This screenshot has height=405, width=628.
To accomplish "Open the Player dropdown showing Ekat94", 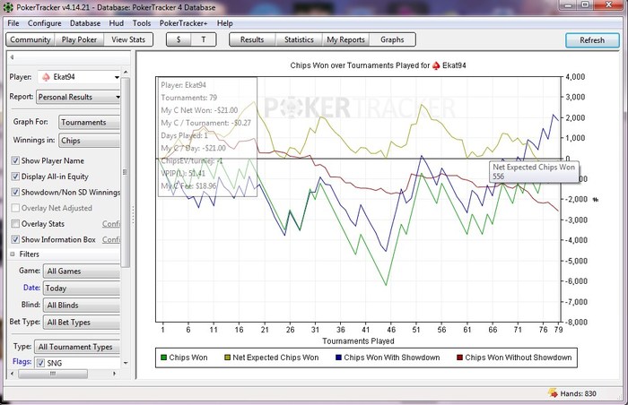I will [x=79, y=77].
